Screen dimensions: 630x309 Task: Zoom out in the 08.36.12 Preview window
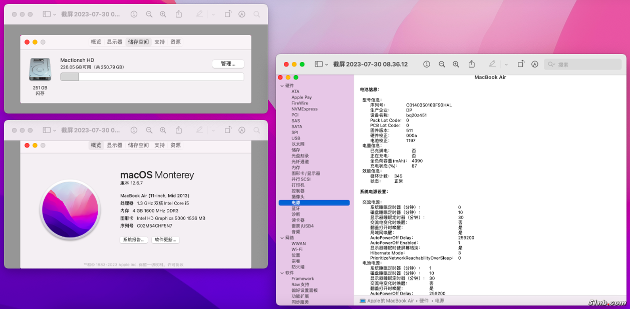click(x=442, y=64)
